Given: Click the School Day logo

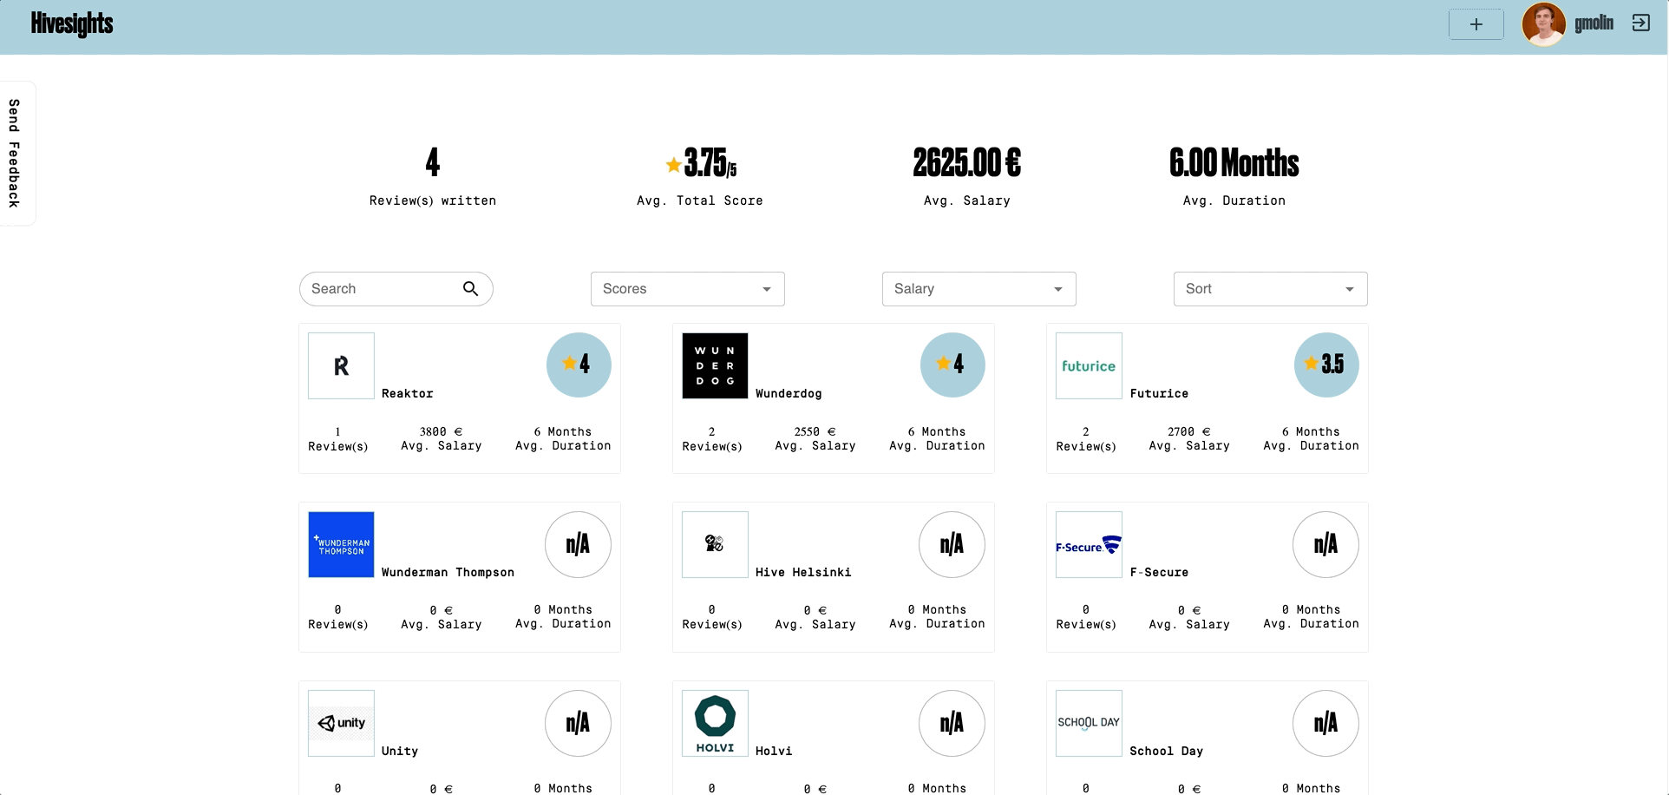Looking at the screenshot, I should 1089,724.
